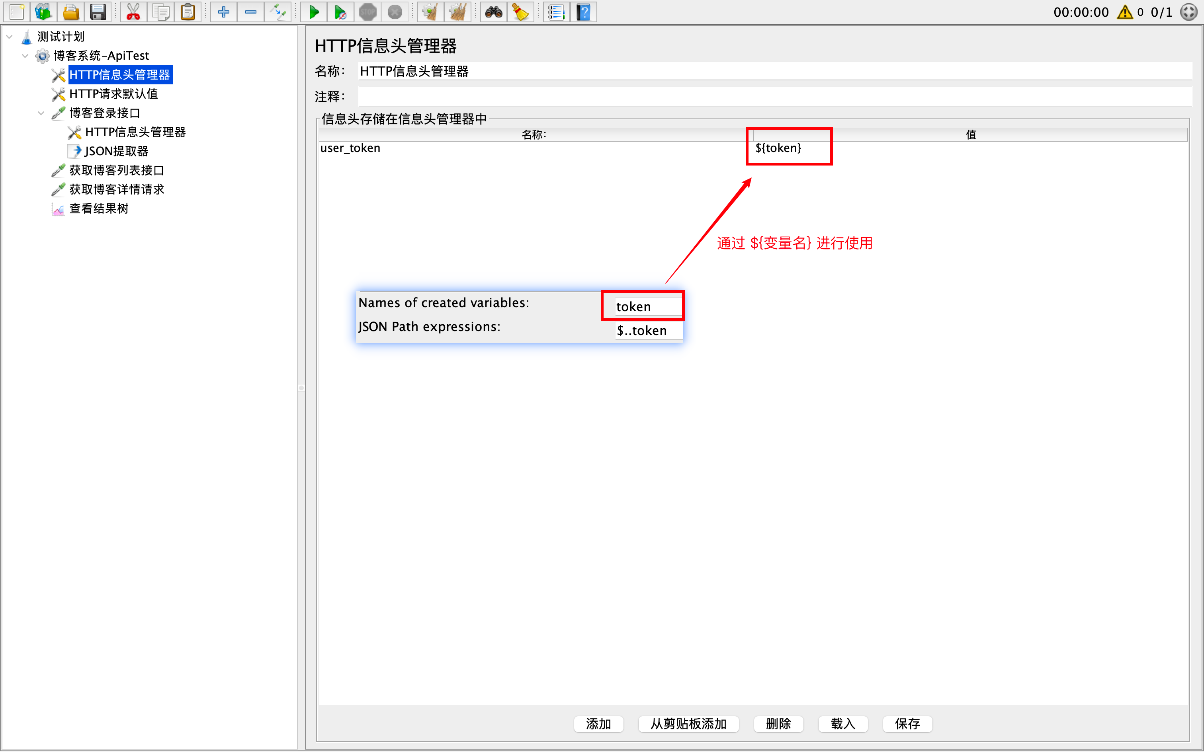Click the 值 column header
Image resolution: width=1204 pixels, height=752 pixels.
(970, 134)
